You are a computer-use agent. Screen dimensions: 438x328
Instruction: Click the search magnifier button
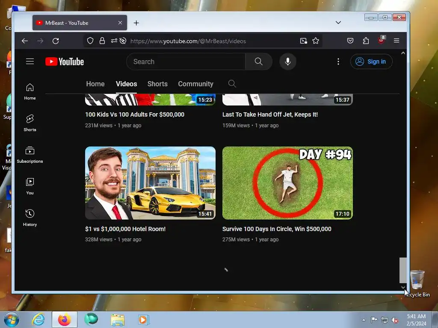coord(259,61)
